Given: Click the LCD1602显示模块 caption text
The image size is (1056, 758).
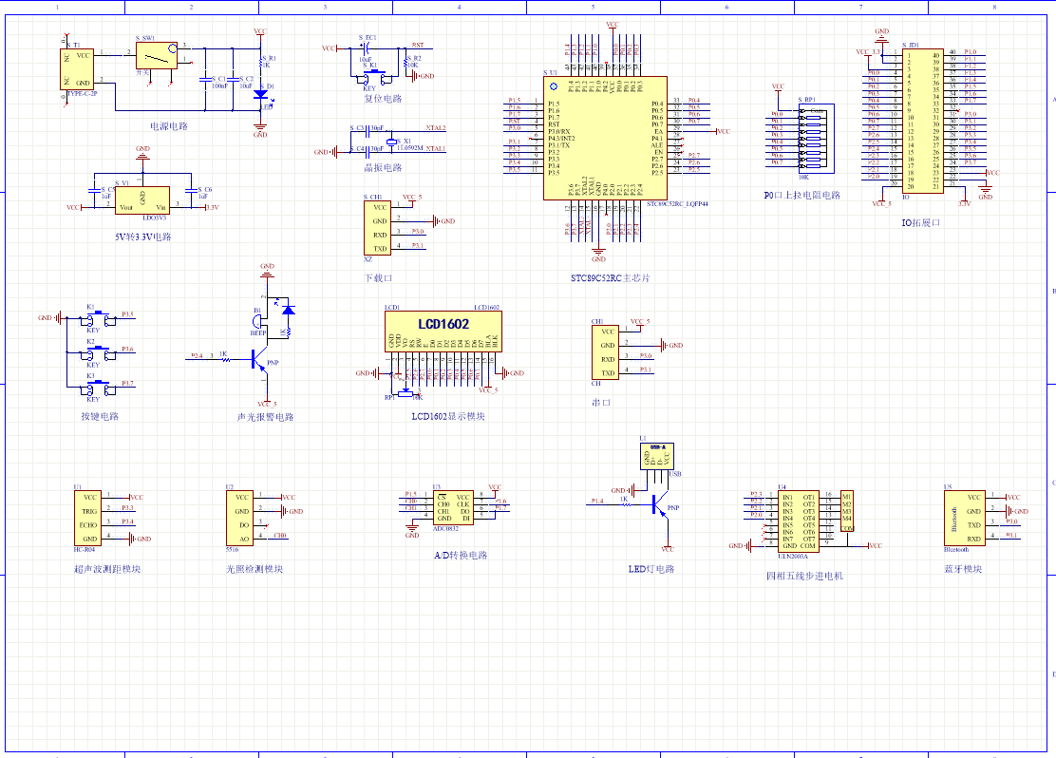Looking at the screenshot, I should (x=448, y=416).
